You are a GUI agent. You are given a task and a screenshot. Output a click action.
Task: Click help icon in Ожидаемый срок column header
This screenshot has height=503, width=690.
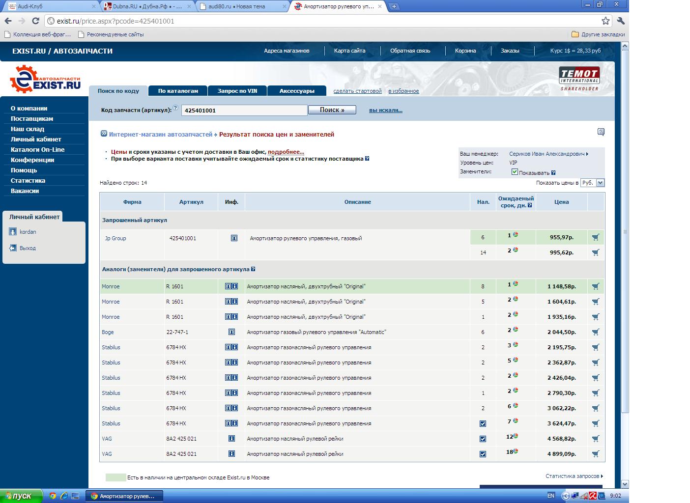pyautogui.click(x=530, y=206)
